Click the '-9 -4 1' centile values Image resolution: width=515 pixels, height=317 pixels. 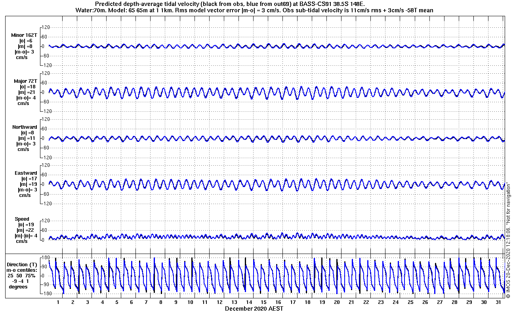coord(21,281)
